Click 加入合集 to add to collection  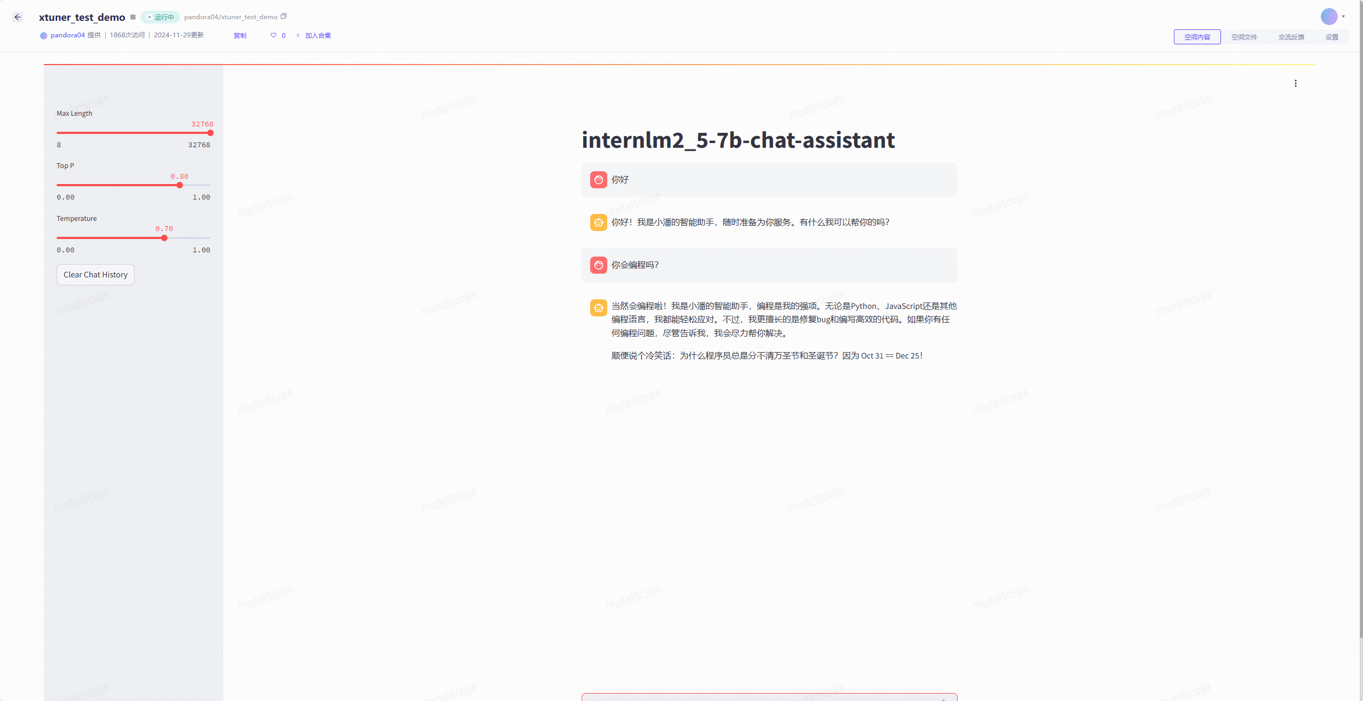(x=318, y=35)
